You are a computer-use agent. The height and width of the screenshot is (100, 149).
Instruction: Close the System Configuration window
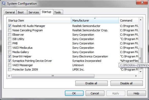click(x=142, y=2)
